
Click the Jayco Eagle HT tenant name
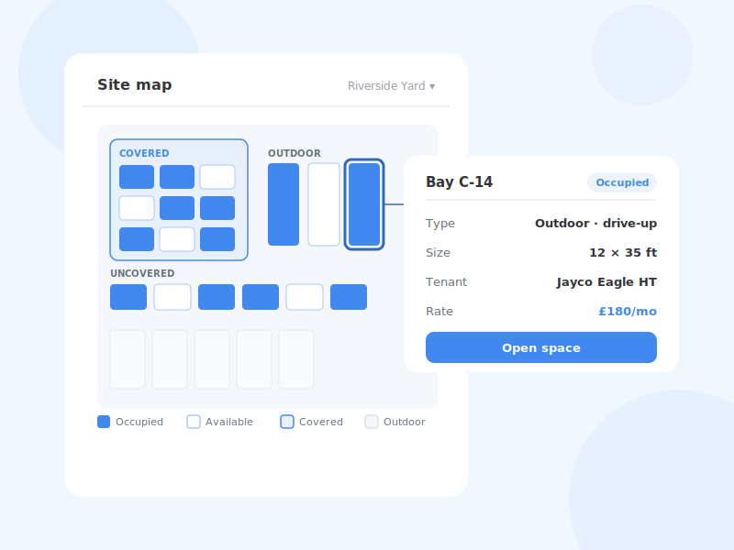606,282
